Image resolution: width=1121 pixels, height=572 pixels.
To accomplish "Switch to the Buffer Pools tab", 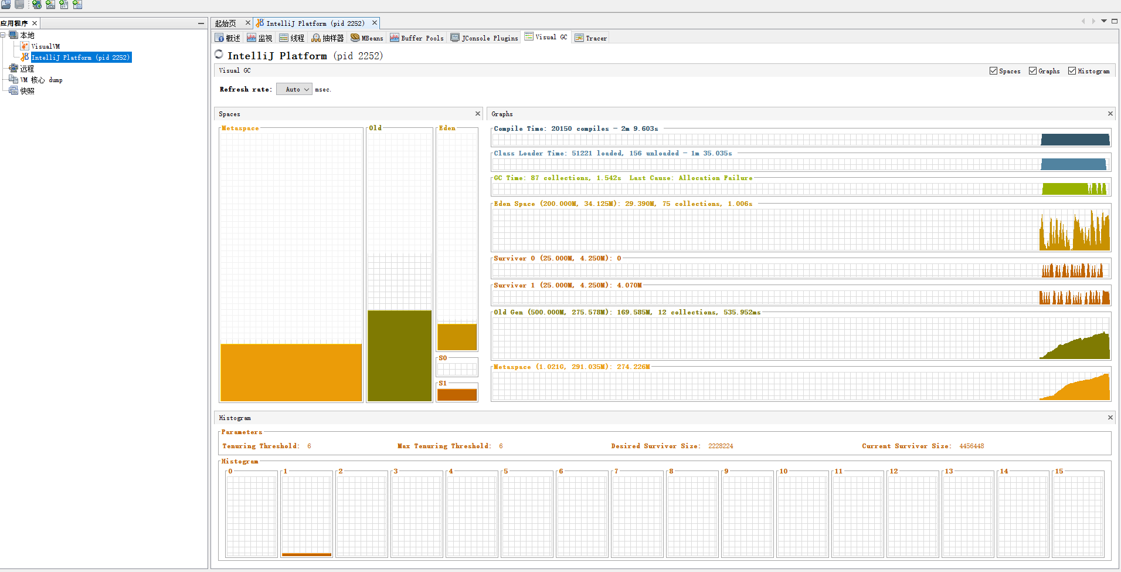I will click(x=417, y=38).
